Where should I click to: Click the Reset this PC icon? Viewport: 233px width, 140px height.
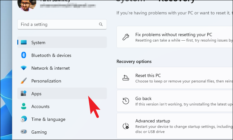126,78
